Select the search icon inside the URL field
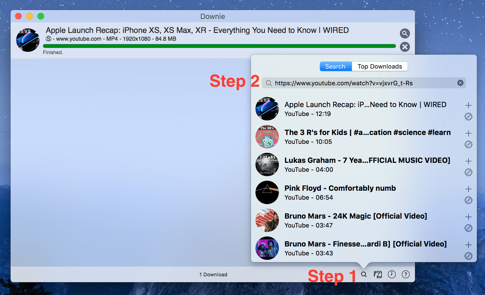This screenshot has height=295, width=485. pyautogui.click(x=269, y=83)
